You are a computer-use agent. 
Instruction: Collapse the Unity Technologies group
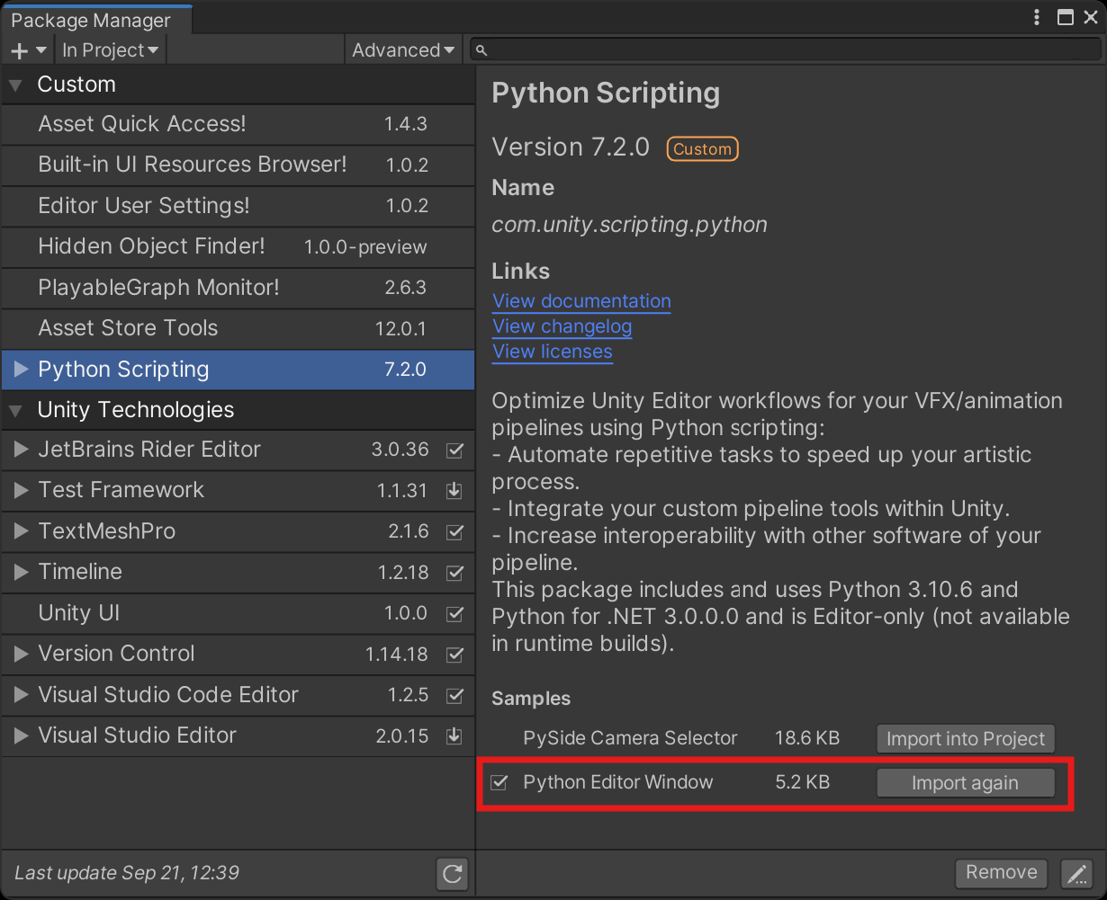point(15,411)
